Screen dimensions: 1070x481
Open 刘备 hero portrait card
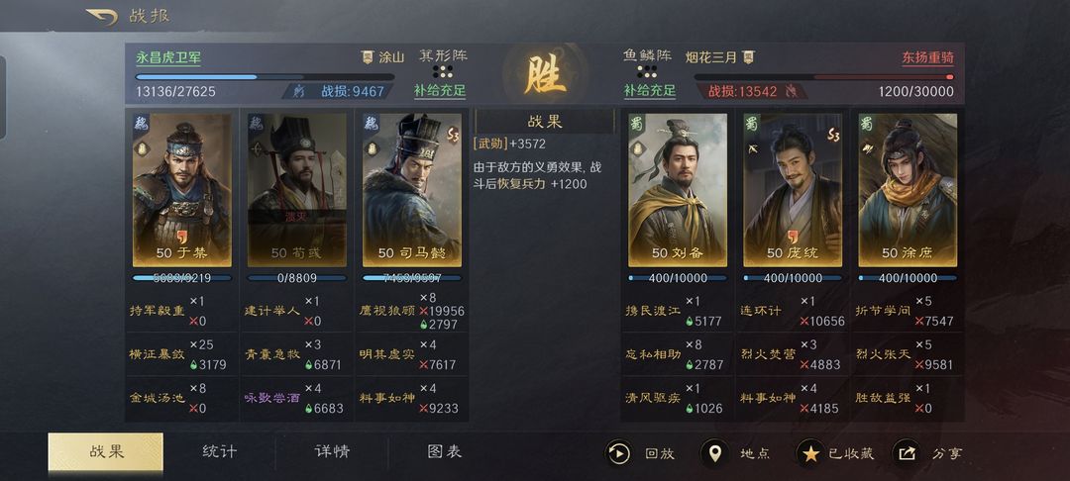(x=678, y=190)
